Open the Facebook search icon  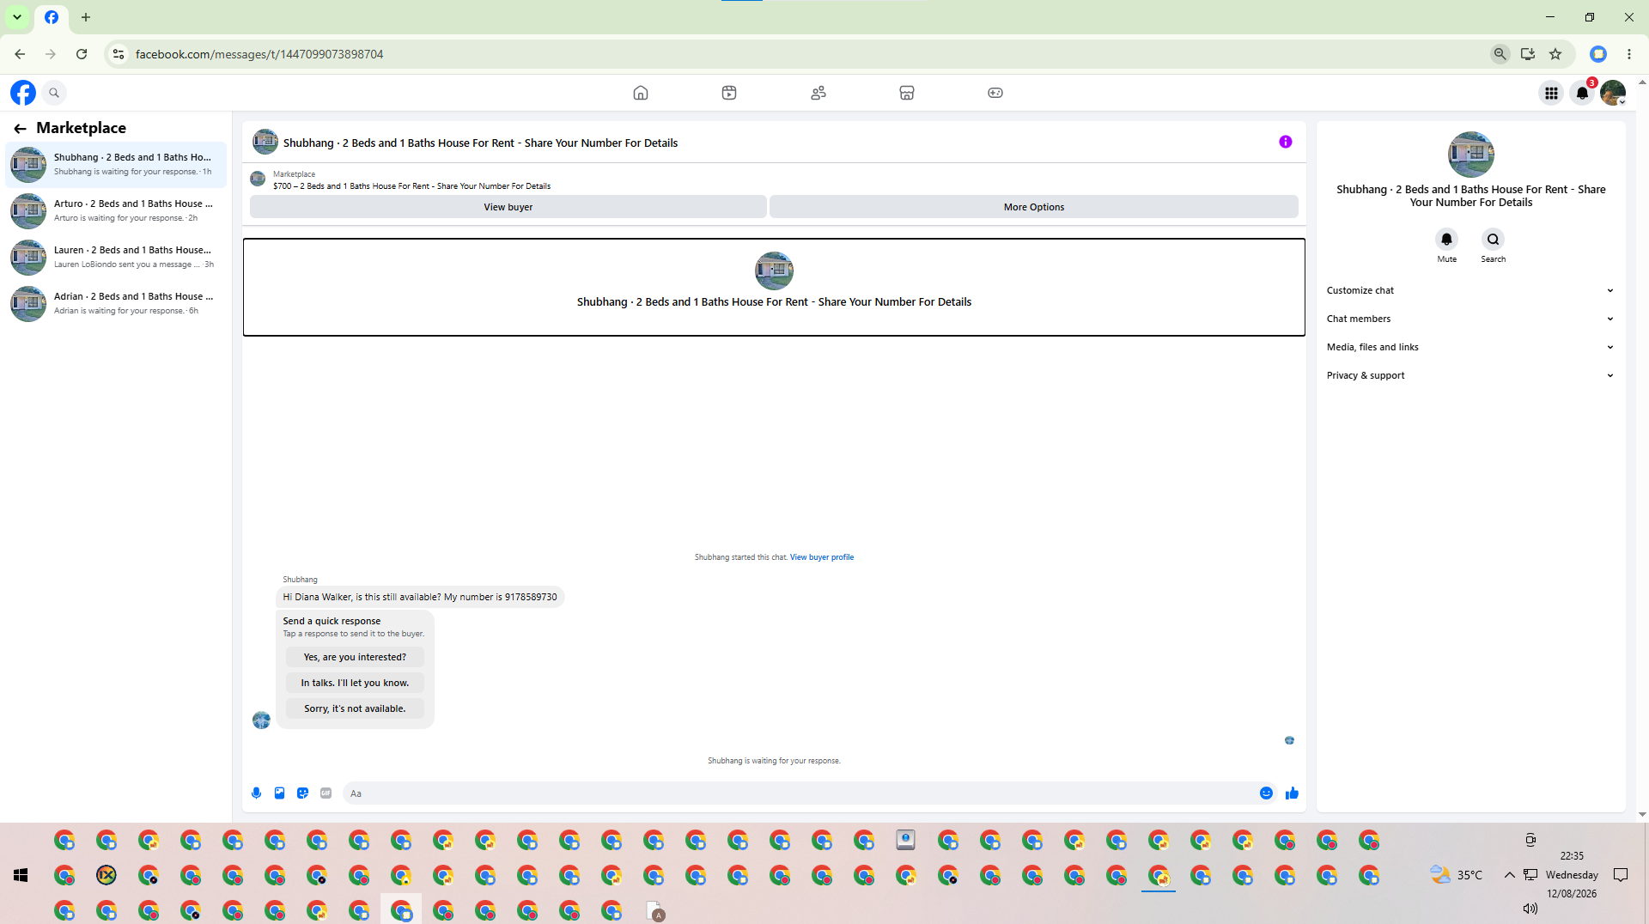tap(54, 93)
